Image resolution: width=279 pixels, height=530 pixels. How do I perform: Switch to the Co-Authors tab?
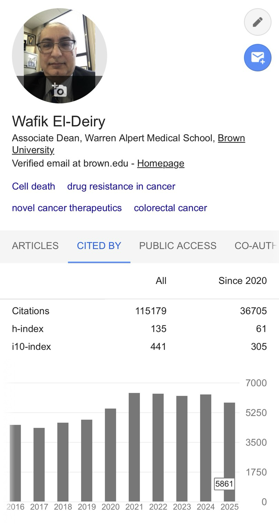tap(256, 246)
